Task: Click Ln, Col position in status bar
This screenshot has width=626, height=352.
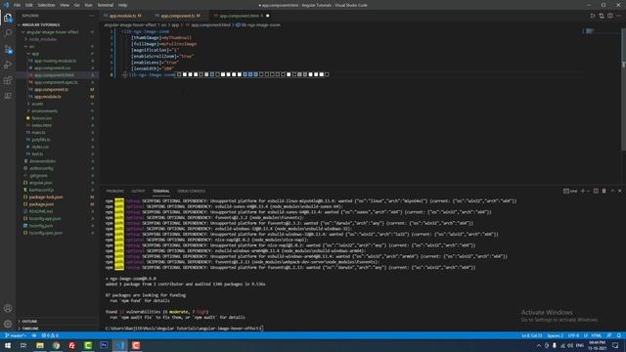Action: point(531,335)
